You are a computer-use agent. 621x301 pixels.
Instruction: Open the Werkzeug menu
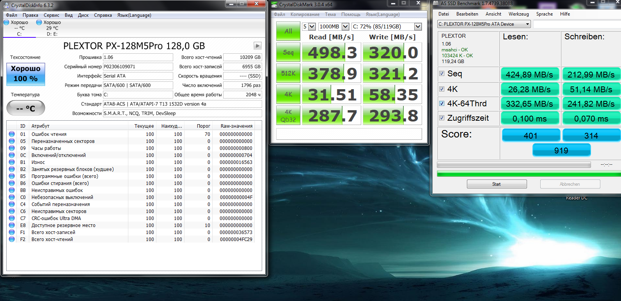point(519,14)
